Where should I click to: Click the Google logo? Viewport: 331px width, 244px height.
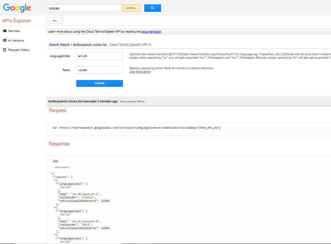pyautogui.click(x=17, y=8)
